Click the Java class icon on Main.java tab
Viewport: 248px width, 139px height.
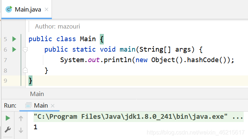9,9
